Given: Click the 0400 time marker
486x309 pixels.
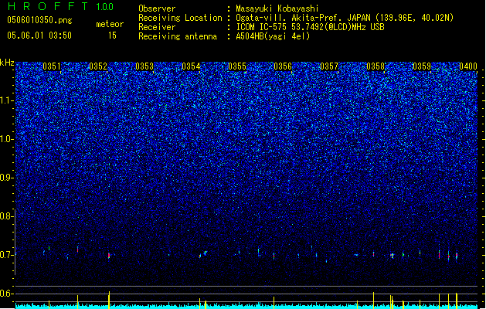Looking at the screenshot, I should coord(468,66).
